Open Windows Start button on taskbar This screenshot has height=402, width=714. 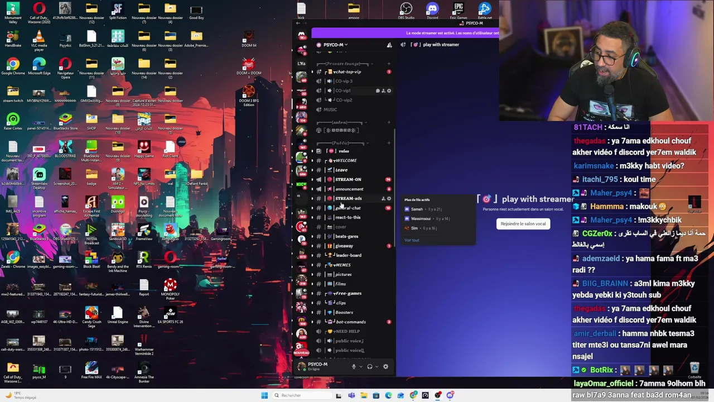point(264,395)
